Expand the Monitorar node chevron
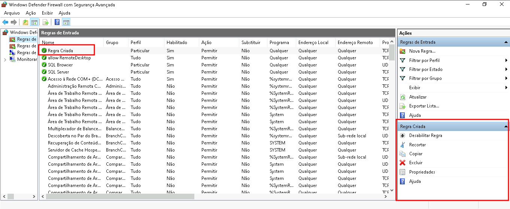The width and height of the screenshot is (510, 209). 4,59
